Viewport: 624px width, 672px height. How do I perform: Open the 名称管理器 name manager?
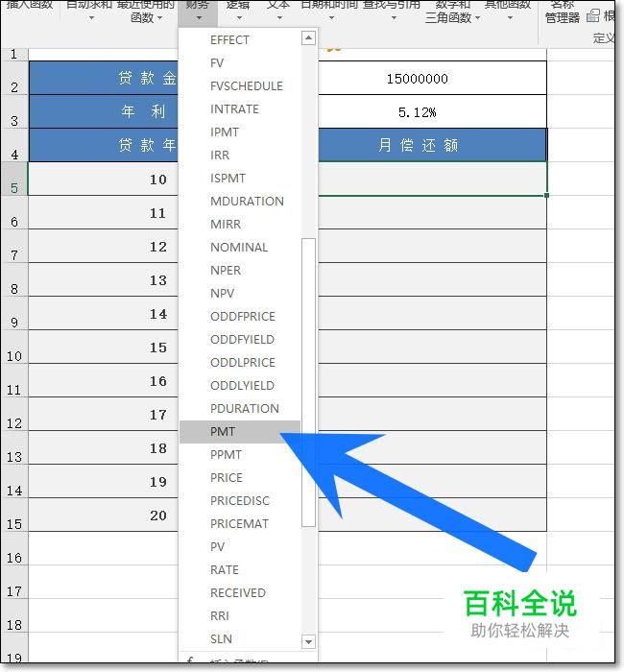[563, 12]
